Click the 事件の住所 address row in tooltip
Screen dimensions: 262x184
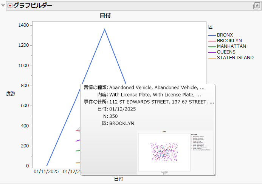click(149, 102)
